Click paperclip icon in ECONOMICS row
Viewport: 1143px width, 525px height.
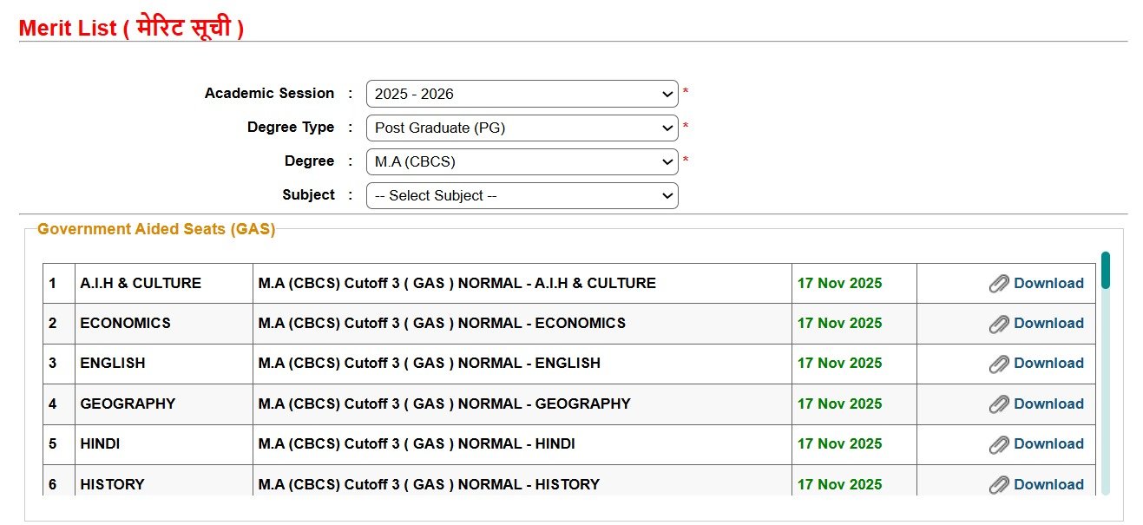pyautogui.click(x=999, y=324)
